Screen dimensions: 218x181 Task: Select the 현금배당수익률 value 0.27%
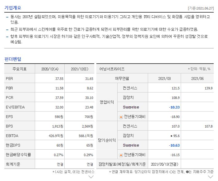click(x=59, y=155)
